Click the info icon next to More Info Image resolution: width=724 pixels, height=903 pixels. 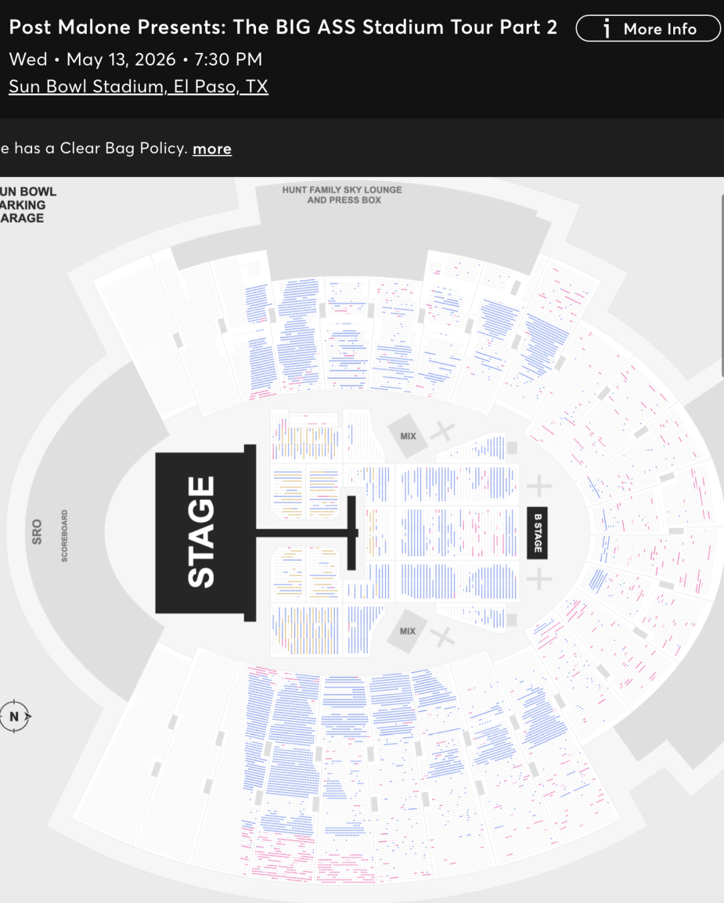coord(607,29)
